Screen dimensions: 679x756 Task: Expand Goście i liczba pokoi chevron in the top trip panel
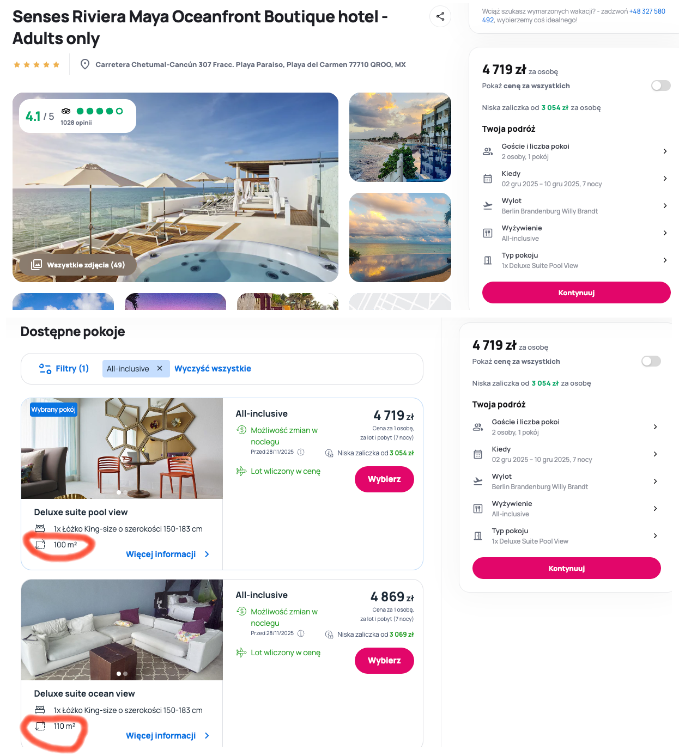(x=665, y=151)
